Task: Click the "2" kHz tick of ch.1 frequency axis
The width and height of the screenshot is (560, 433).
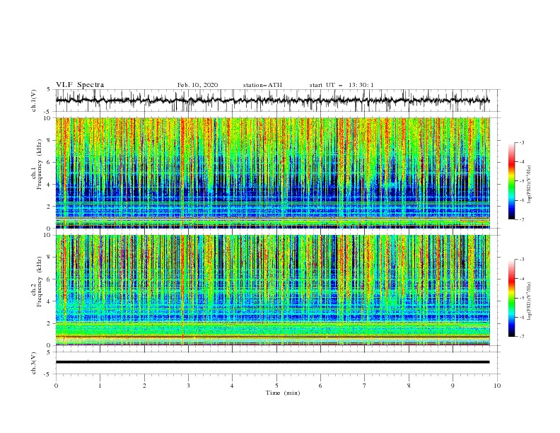Action: pos(50,207)
